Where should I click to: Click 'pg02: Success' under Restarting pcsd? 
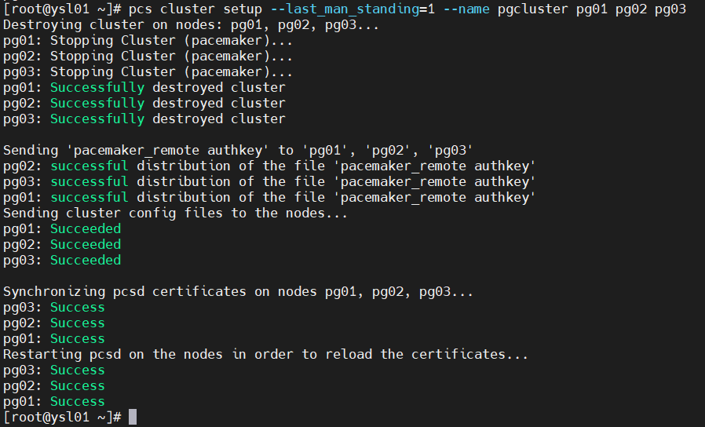point(54,386)
